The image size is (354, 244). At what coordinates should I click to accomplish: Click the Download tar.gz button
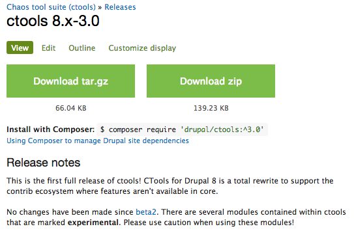(x=70, y=81)
